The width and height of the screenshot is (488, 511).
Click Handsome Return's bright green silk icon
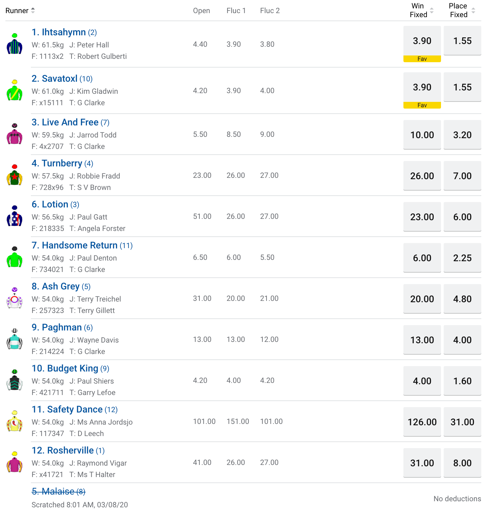(x=14, y=257)
